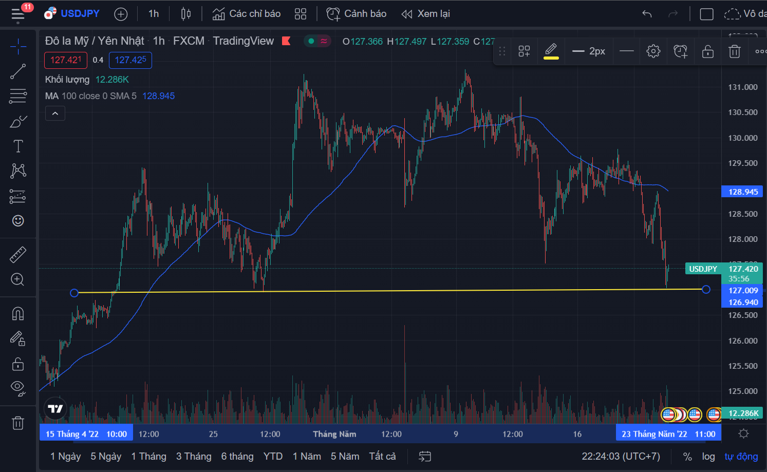This screenshot has width=767, height=472.
Task: Open the layout selector square icon
Action: [x=707, y=14]
